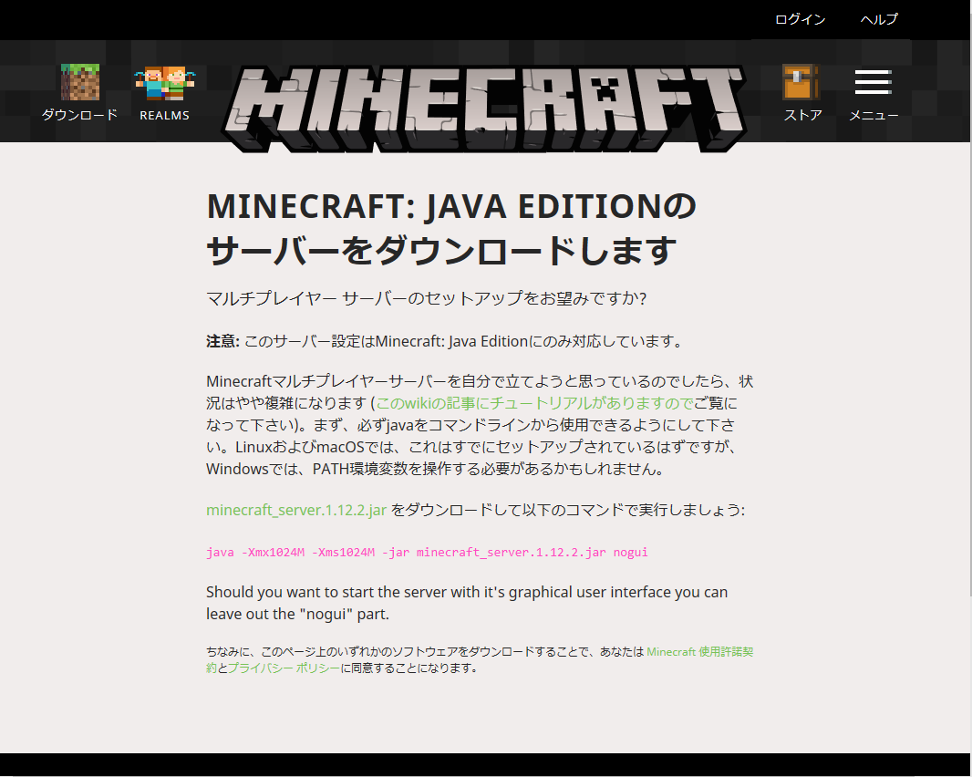Select the ストア label in nav
972x777 pixels.
[802, 115]
